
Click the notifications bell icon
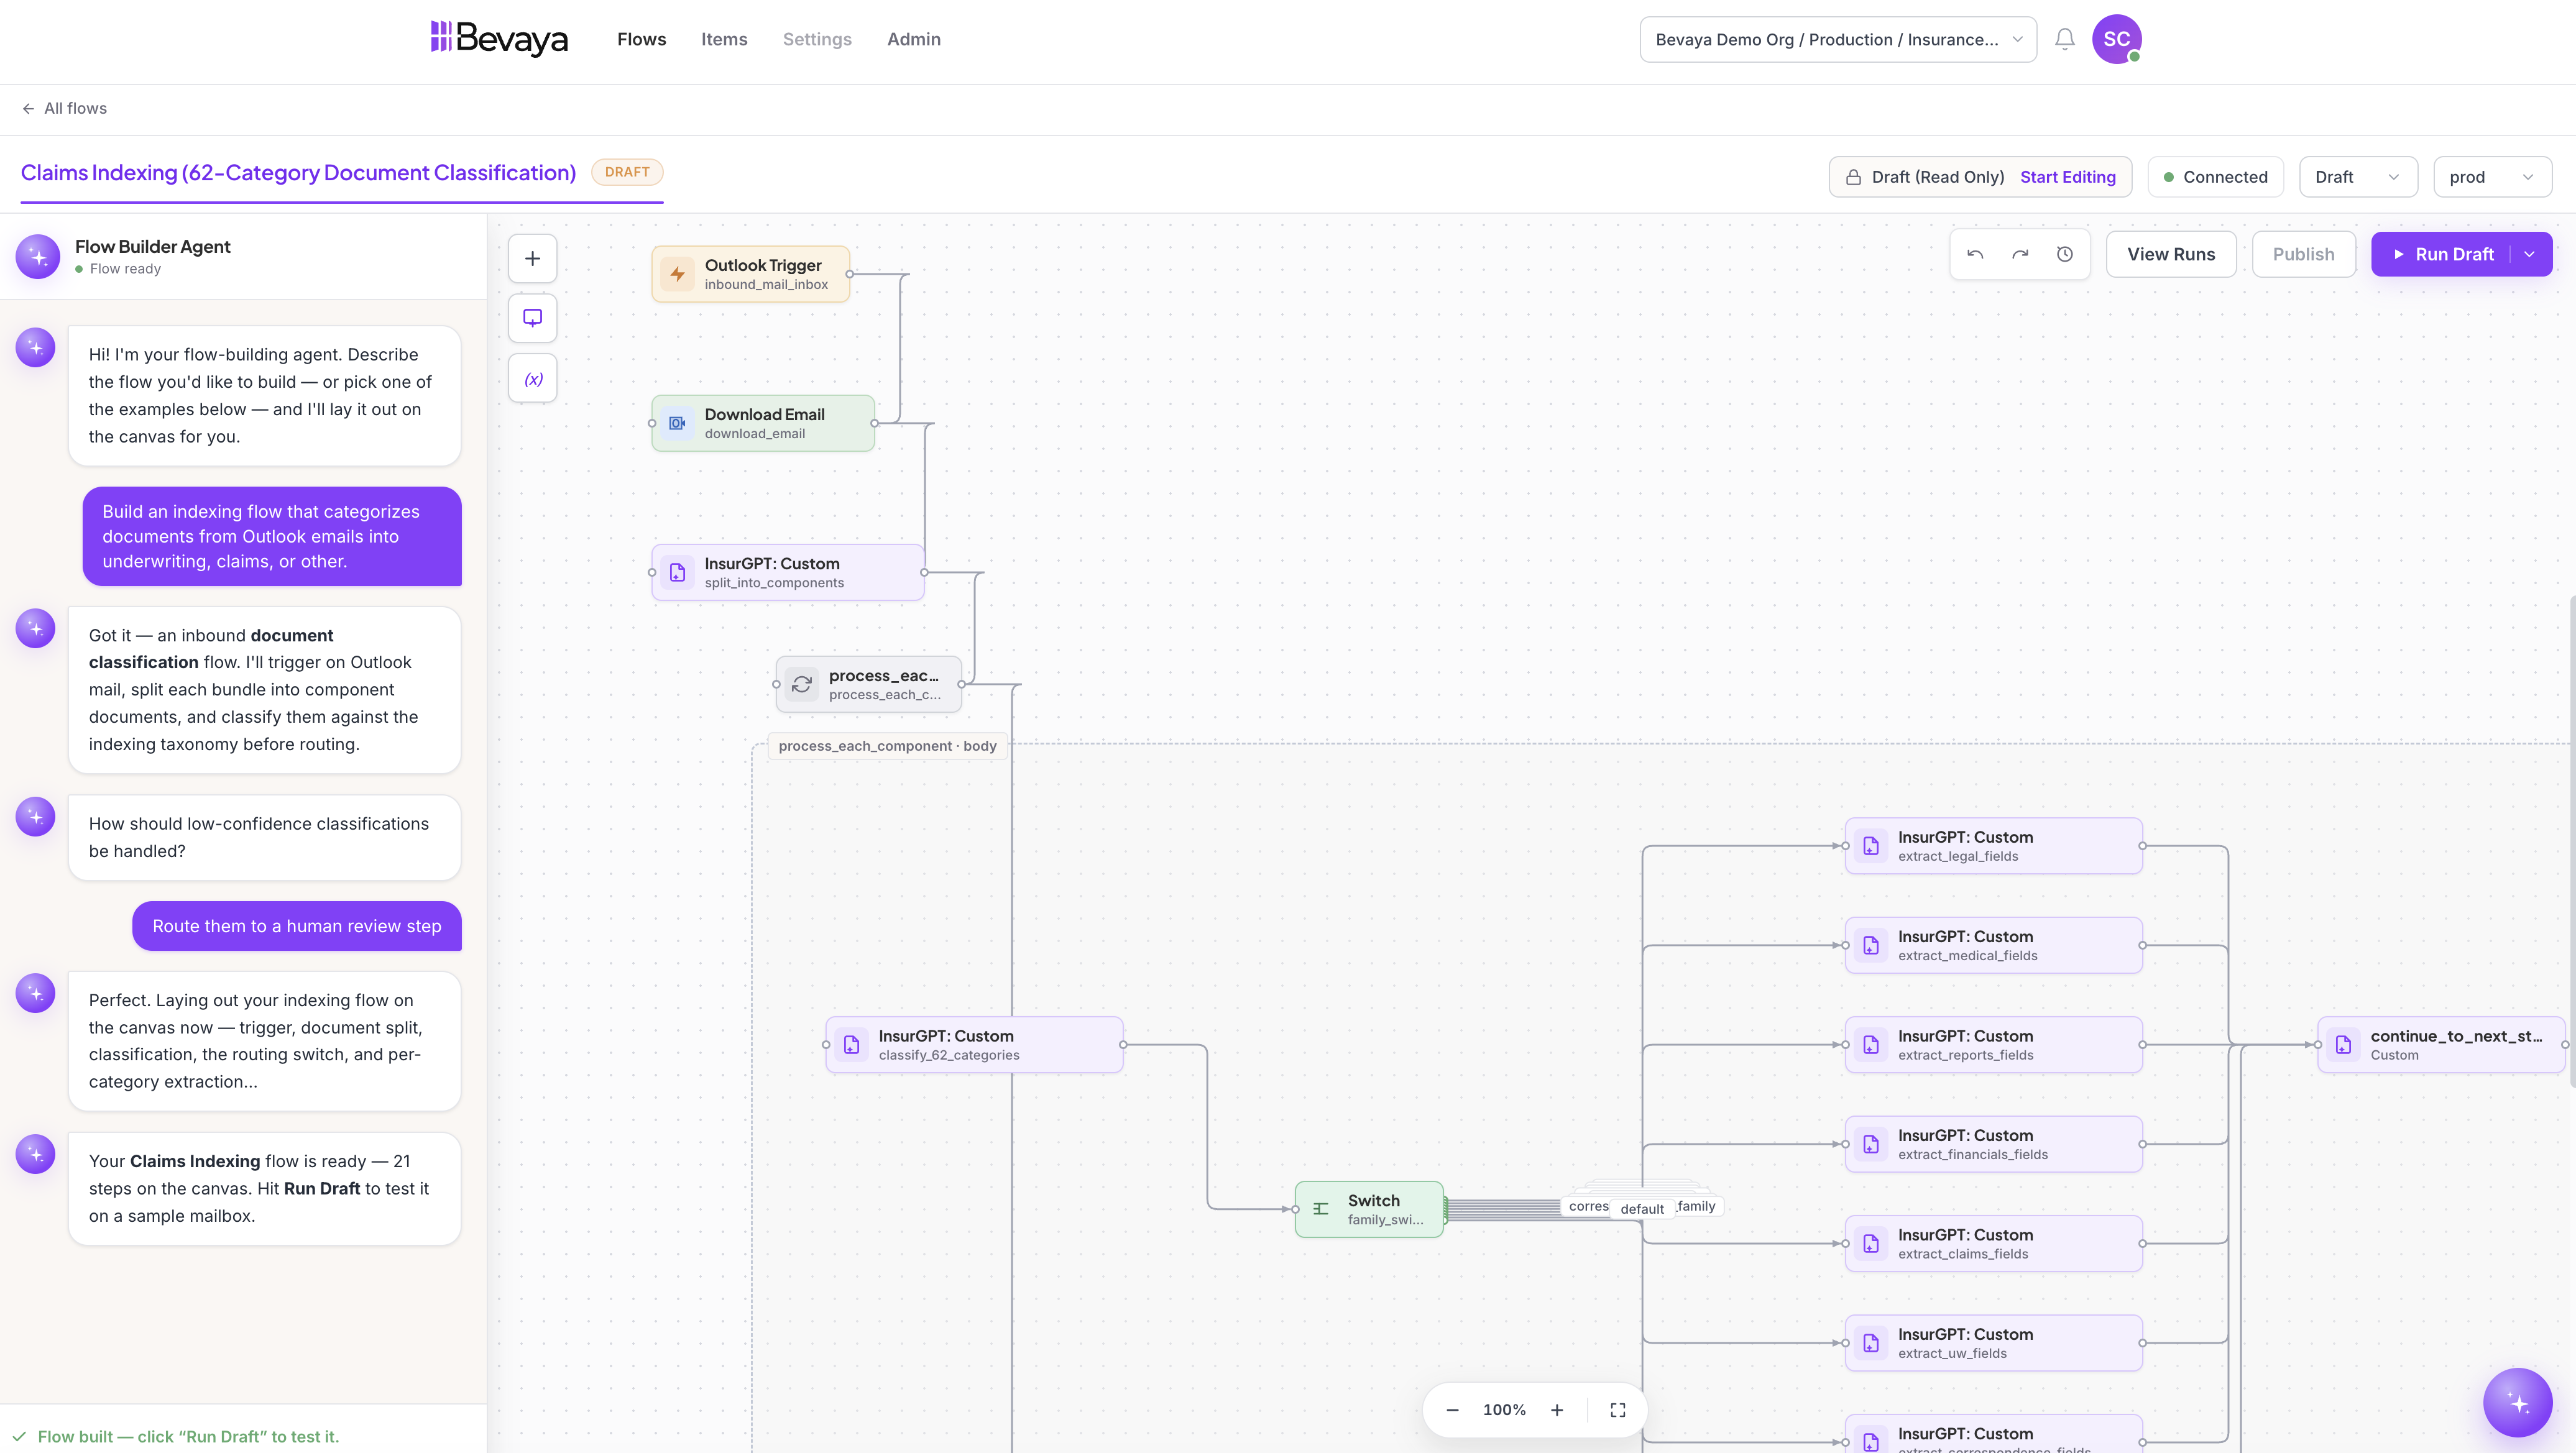click(x=2064, y=39)
